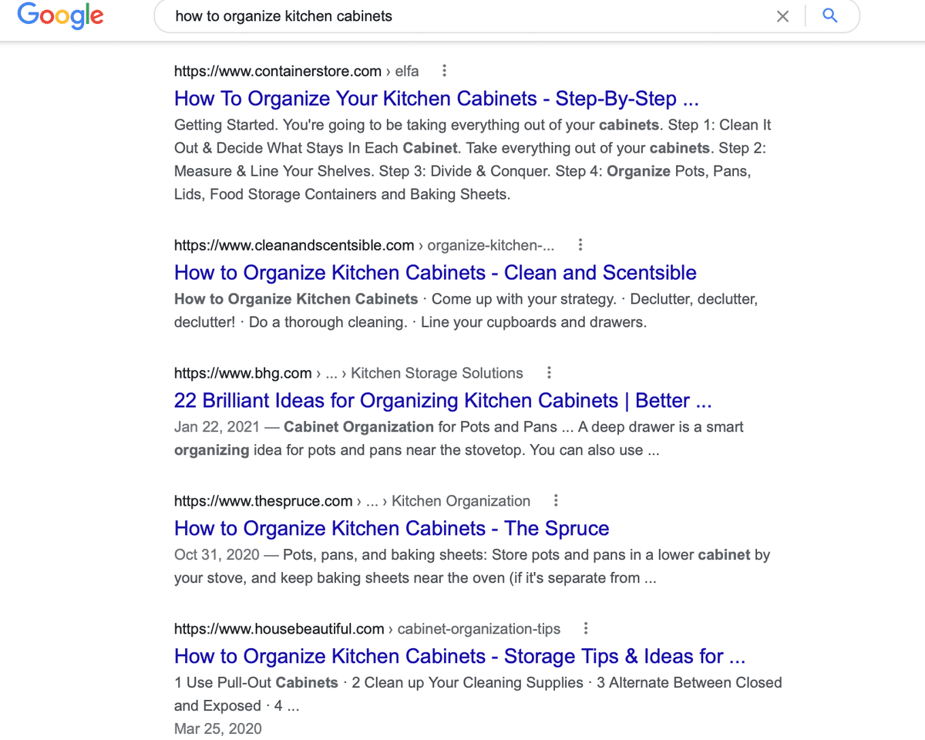
Task: Click the magnifying glass search icon
Action: point(830,16)
